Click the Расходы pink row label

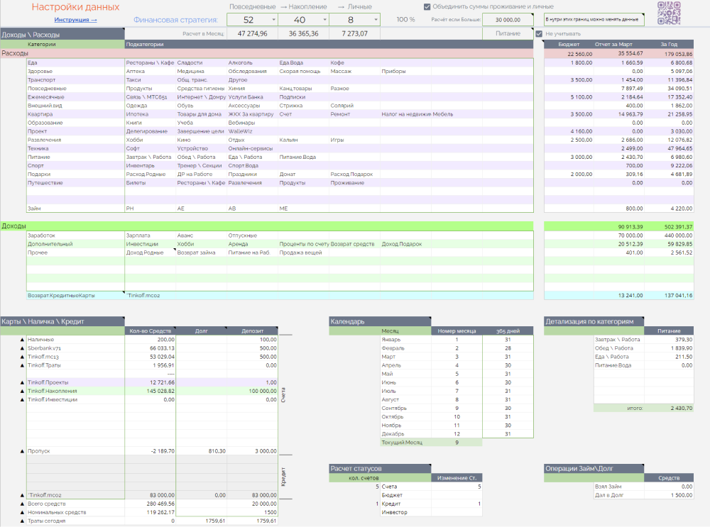pos(15,53)
